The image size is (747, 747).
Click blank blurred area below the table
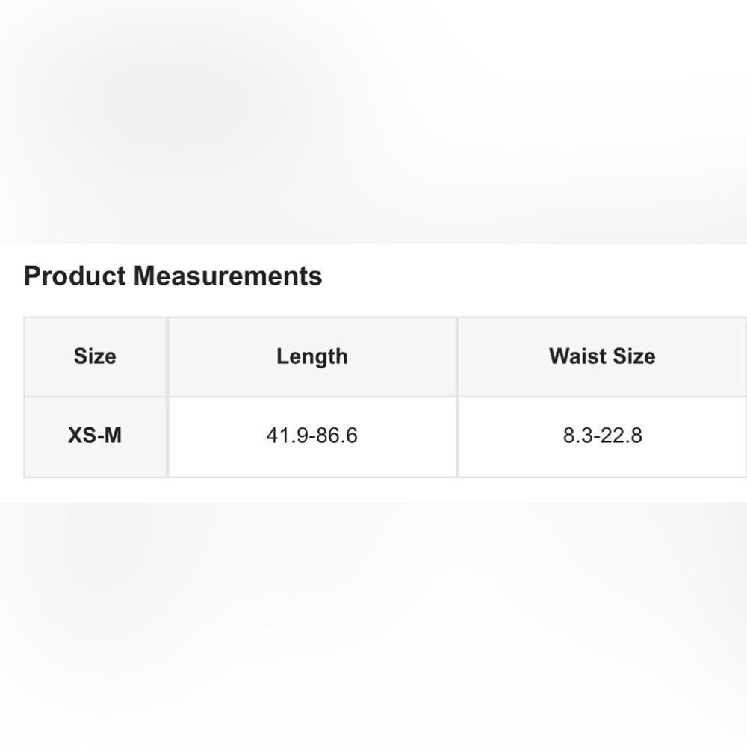[373, 620]
